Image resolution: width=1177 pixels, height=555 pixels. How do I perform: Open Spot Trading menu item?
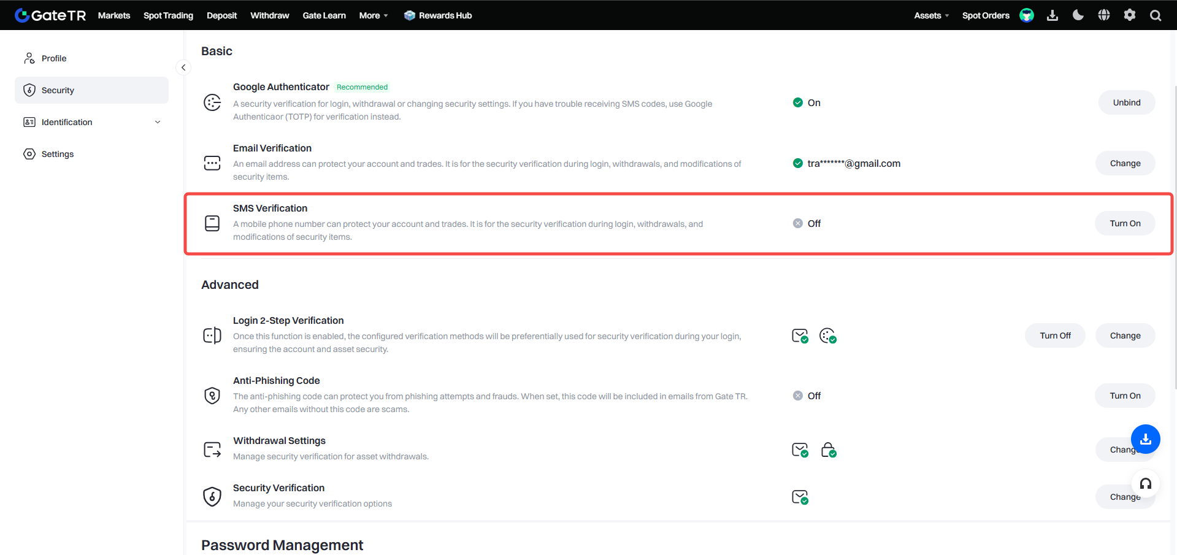tap(168, 15)
